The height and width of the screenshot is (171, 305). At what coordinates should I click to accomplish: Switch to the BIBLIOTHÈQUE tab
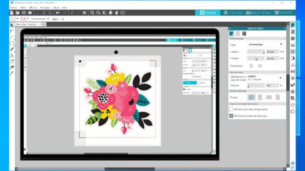(x=258, y=13)
